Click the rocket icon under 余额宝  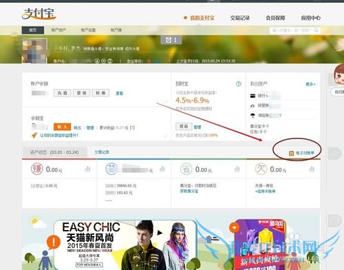click(x=34, y=135)
